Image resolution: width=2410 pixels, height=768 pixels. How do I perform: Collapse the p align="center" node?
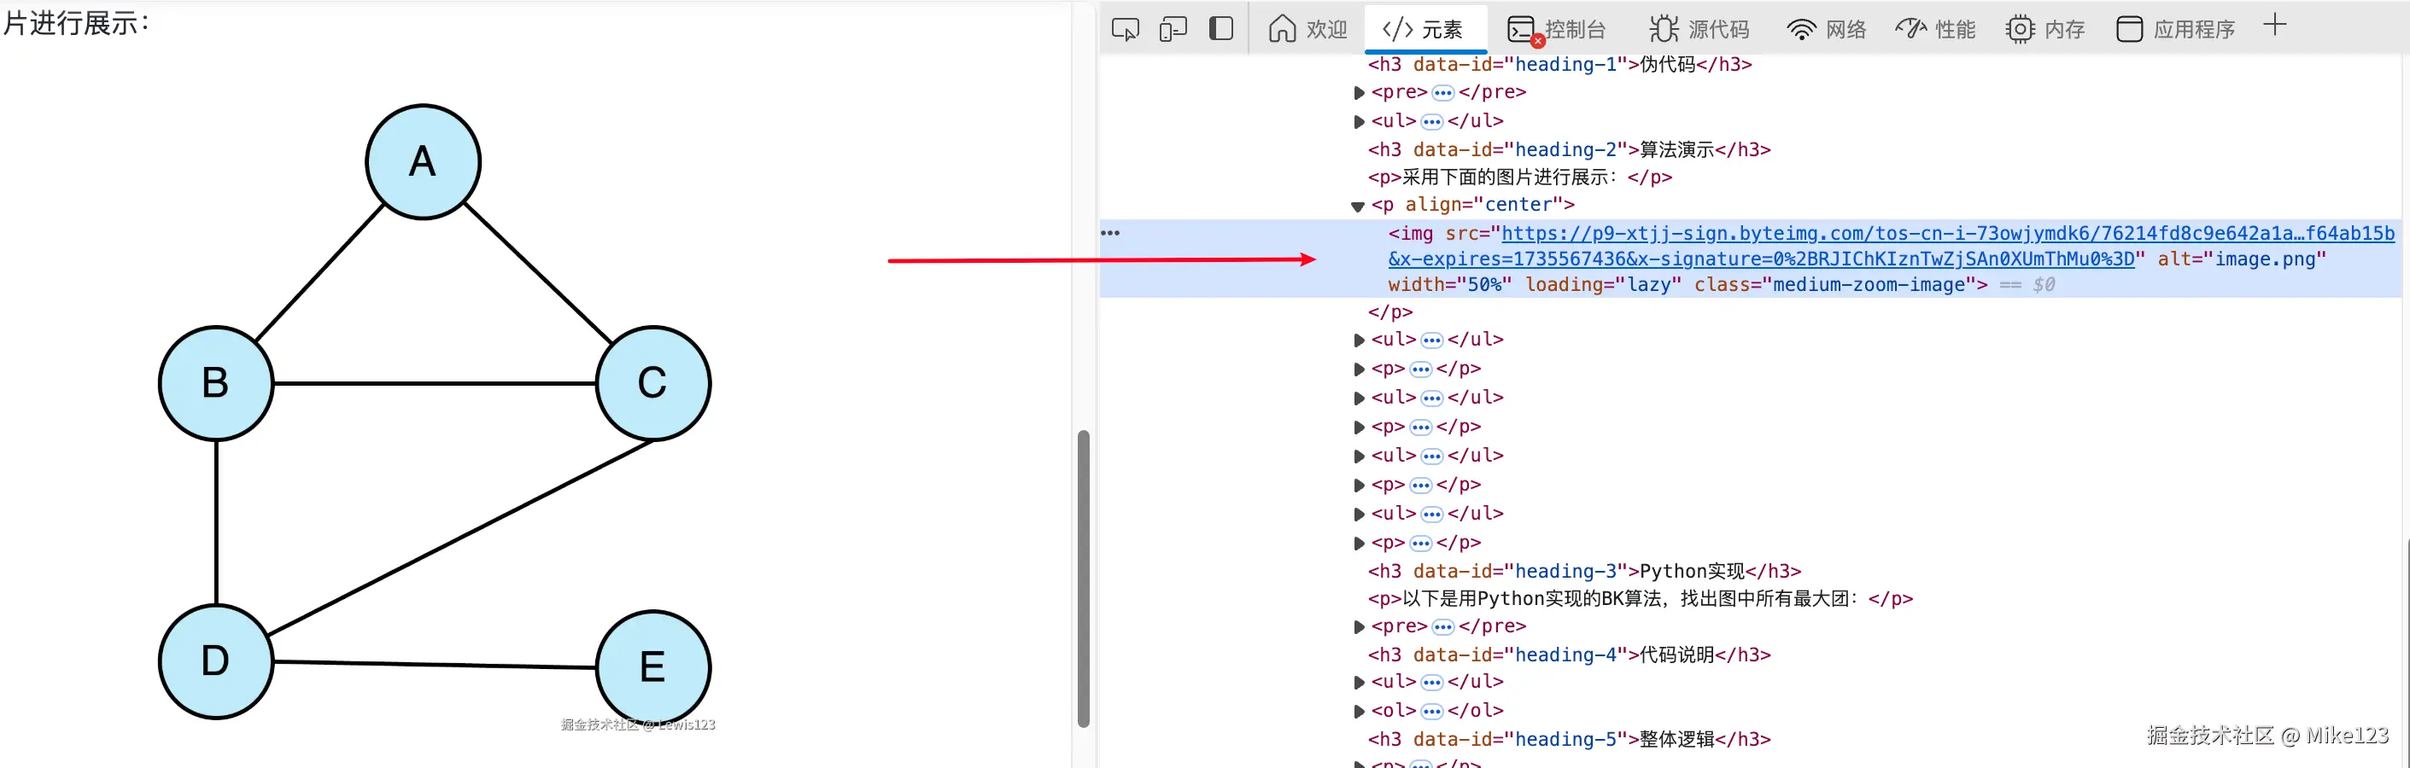point(1359,206)
